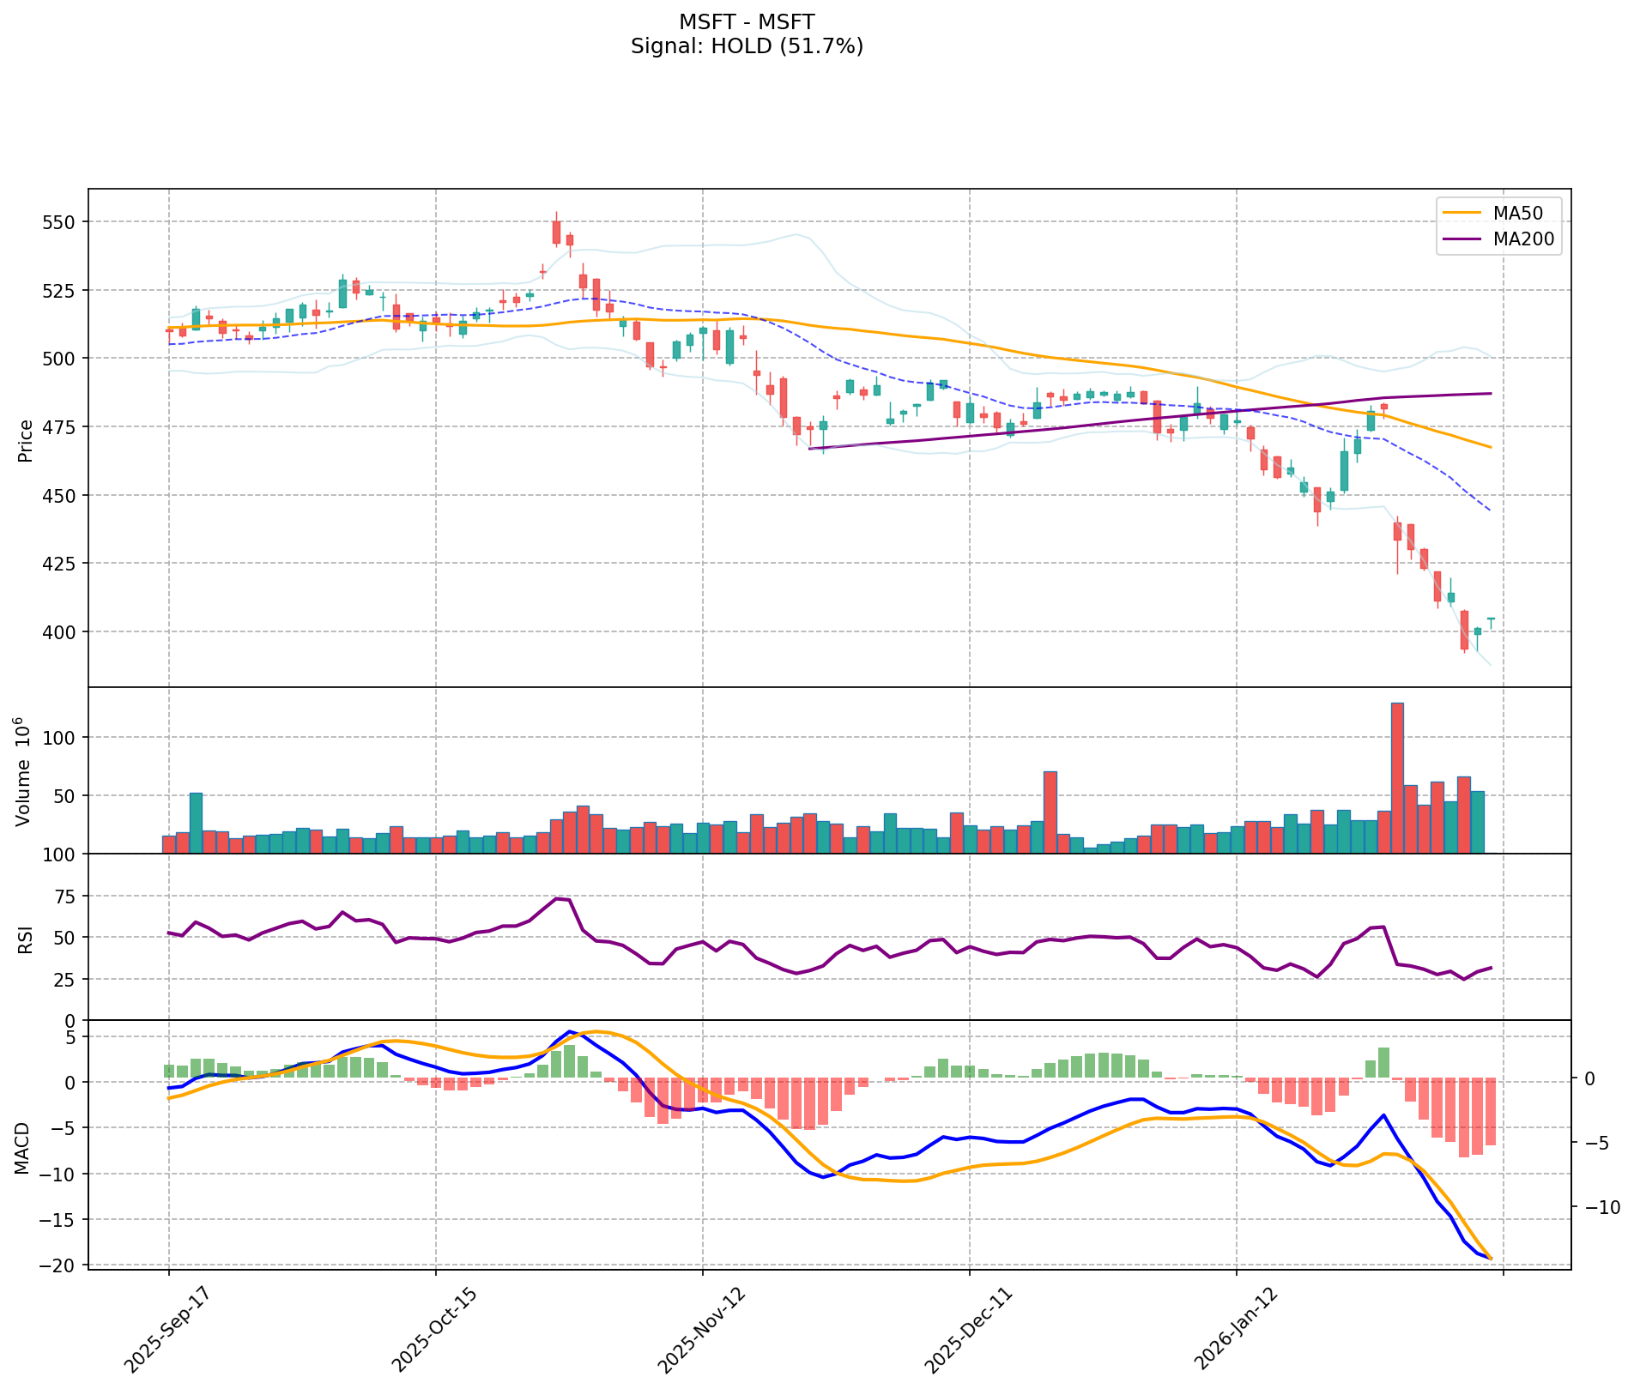Image resolution: width=1634 pixels, height=1389 pixels.
Task: Click the RSI y-axis label
Action: [x=26, y=939]
